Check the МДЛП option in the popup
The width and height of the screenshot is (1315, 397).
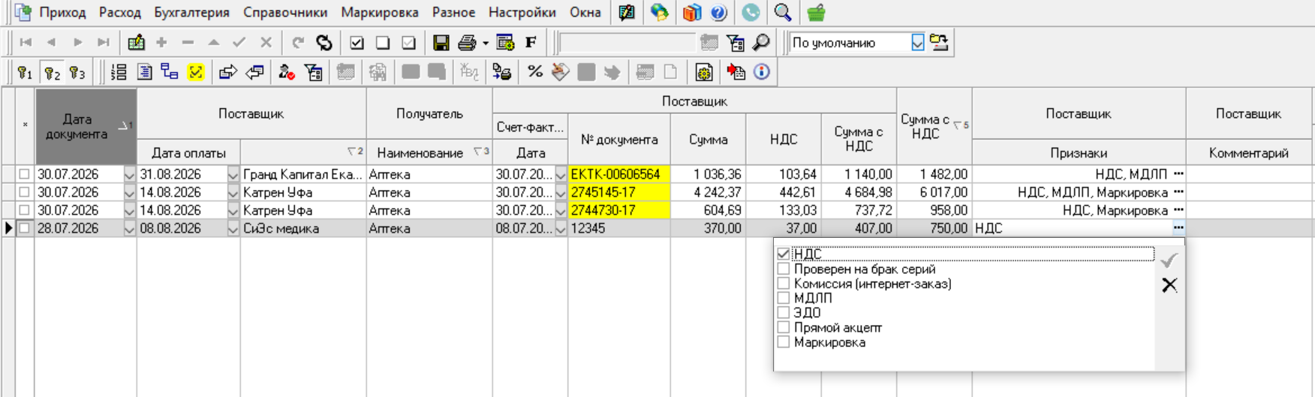784,298
